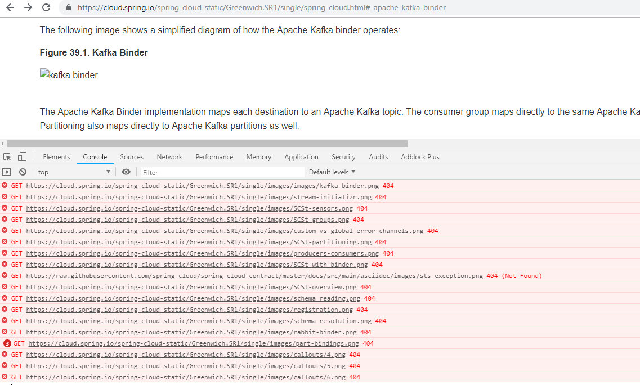The width and height of the screenshot is (640, 385).
Task: Open the Application tab
Action: click(301, 157)
